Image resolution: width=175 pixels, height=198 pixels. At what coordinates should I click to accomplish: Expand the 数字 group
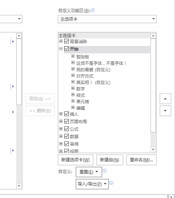[73, 88]
